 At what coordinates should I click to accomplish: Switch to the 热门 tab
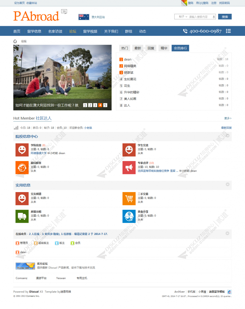125,48
